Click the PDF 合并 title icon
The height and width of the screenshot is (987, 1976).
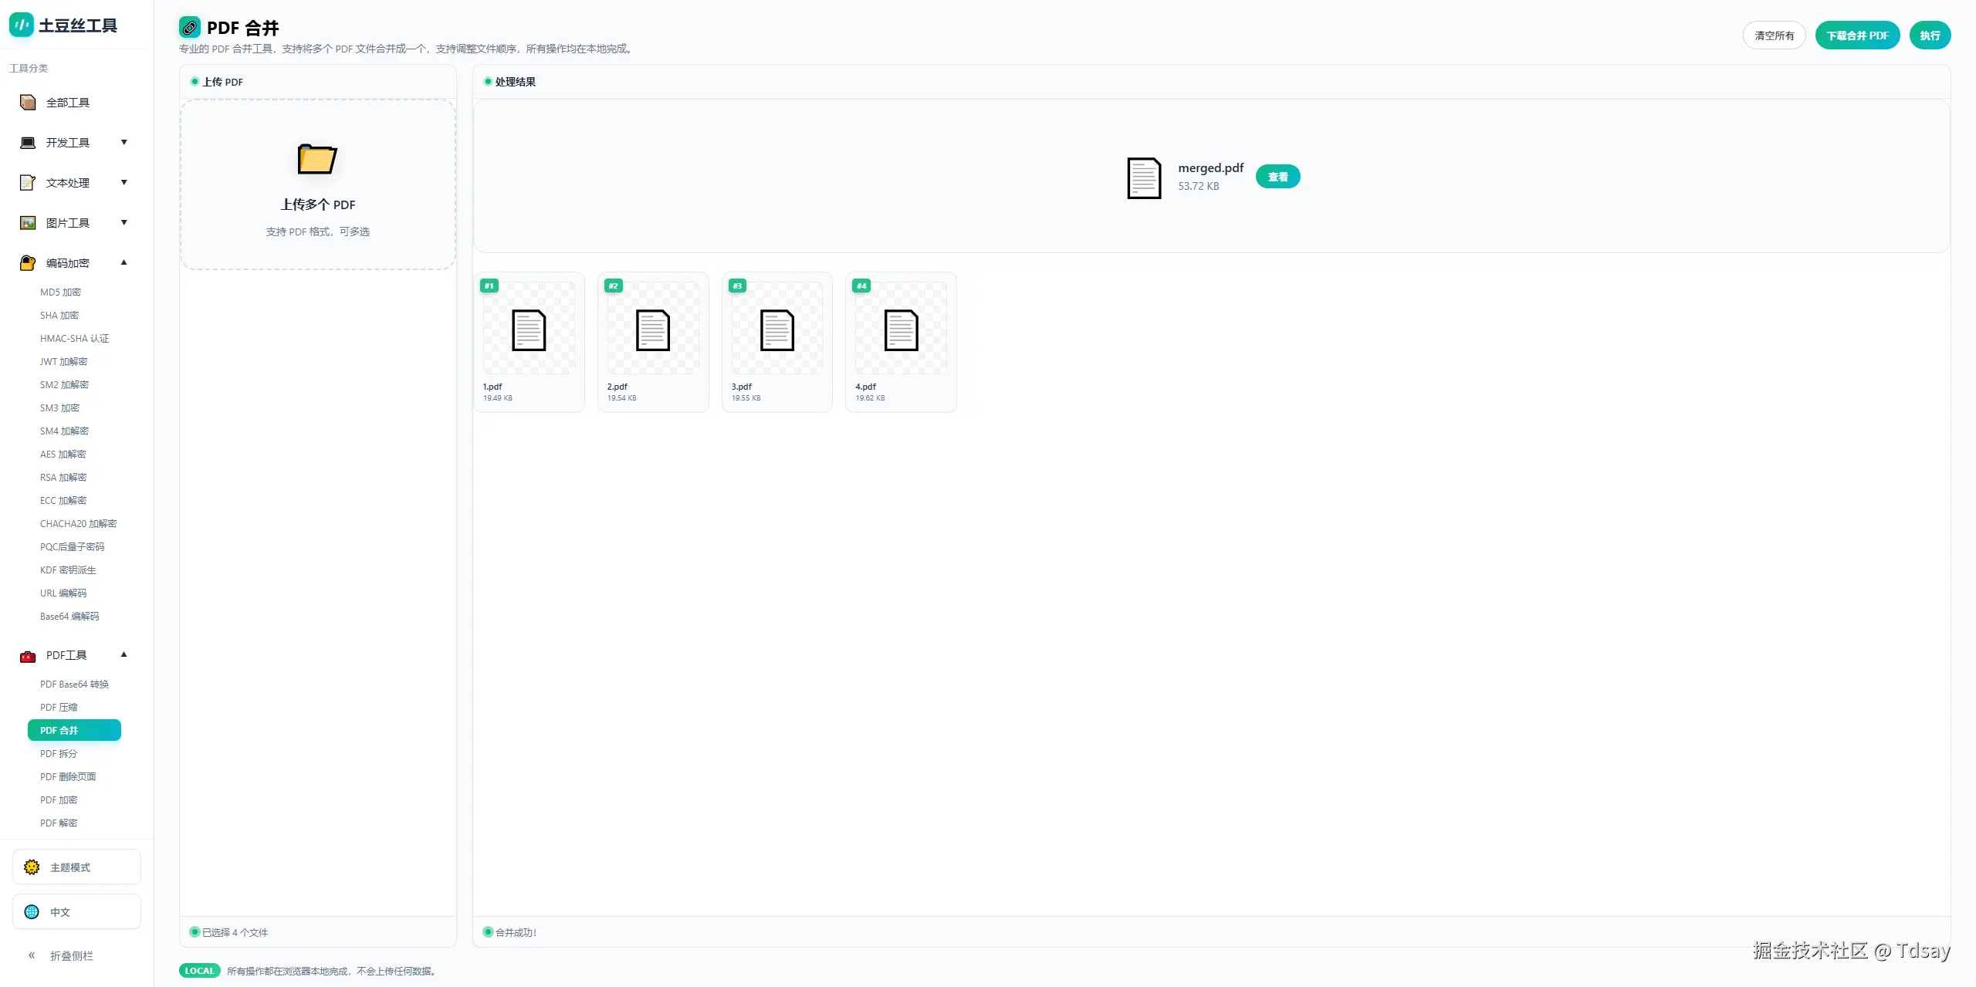click(190, 28)
